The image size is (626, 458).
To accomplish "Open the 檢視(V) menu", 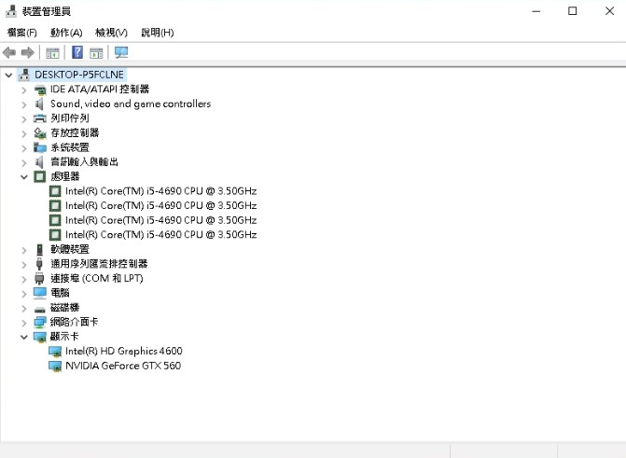I will point(111,33).
